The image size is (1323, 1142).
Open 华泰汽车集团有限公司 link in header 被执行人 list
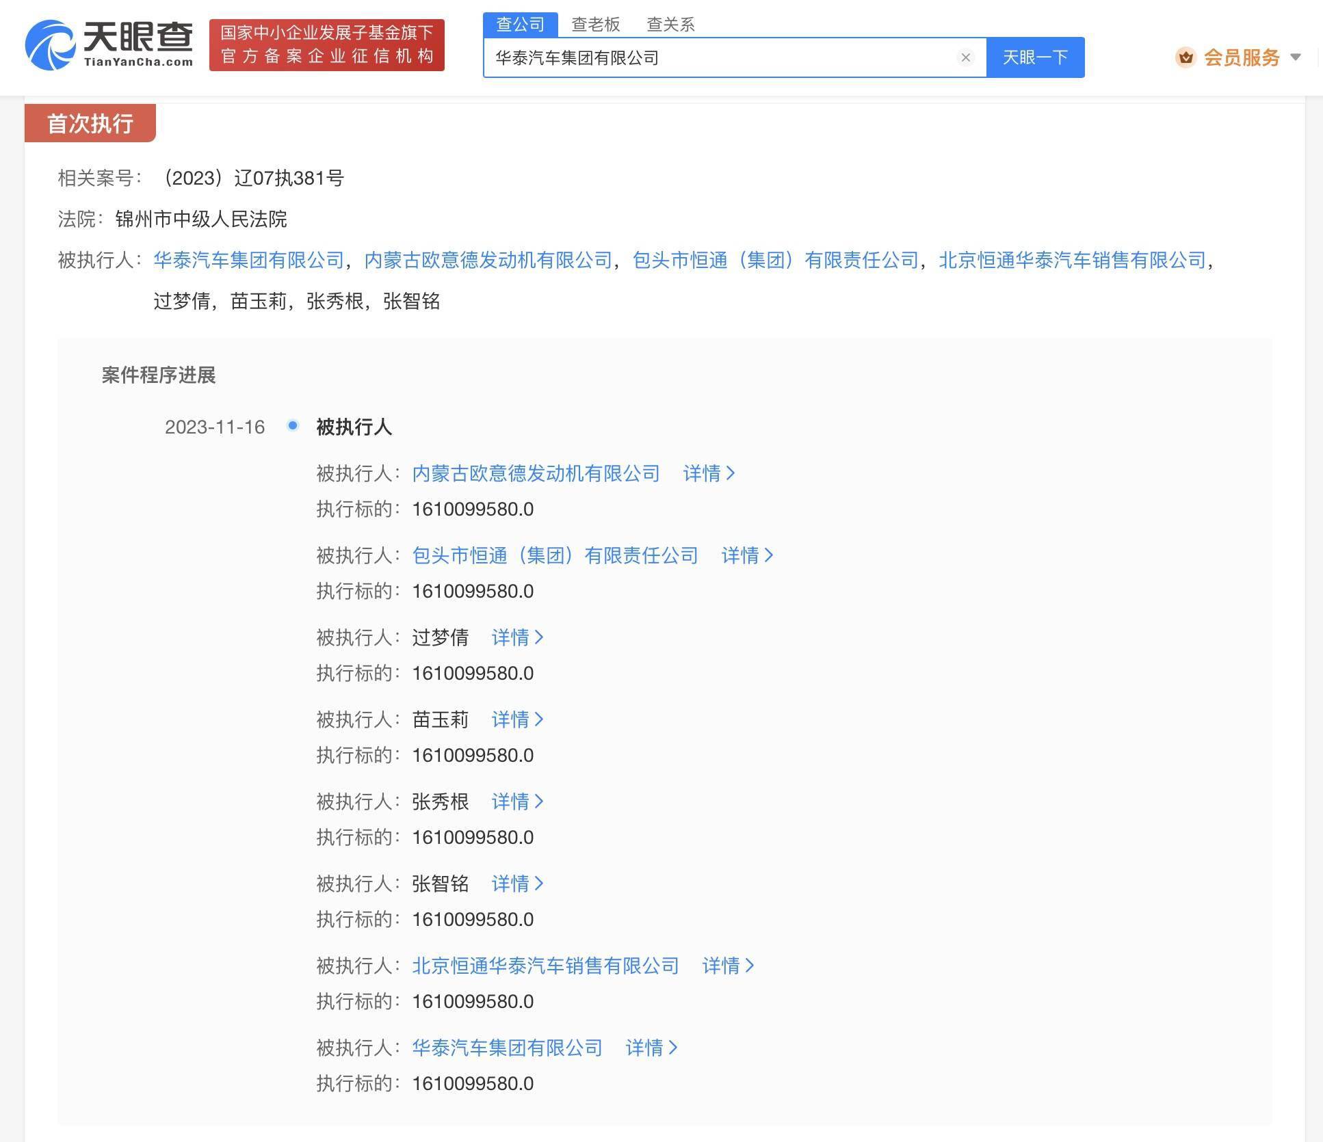click(x=248, y=260)
